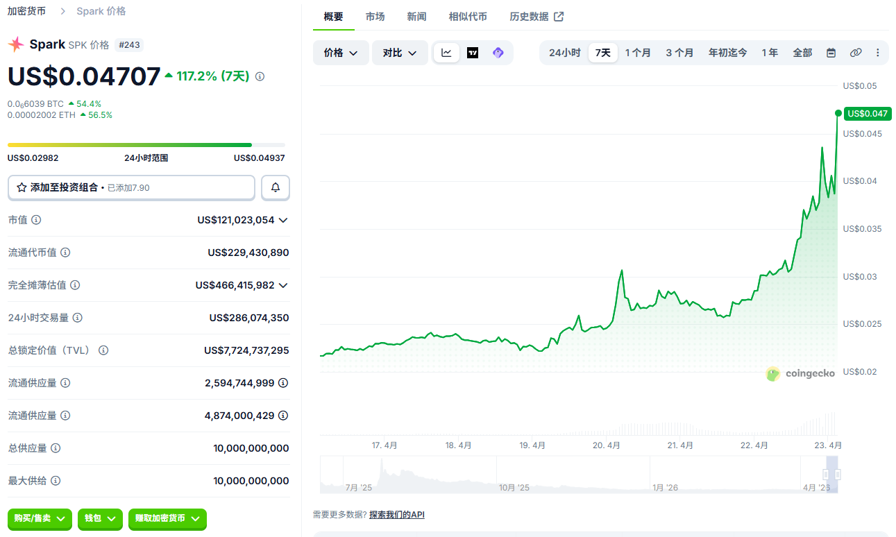Screen dimensions: 896x537
Task: Click the green US$0.047 price tag on chart
Action: [867, 114]
